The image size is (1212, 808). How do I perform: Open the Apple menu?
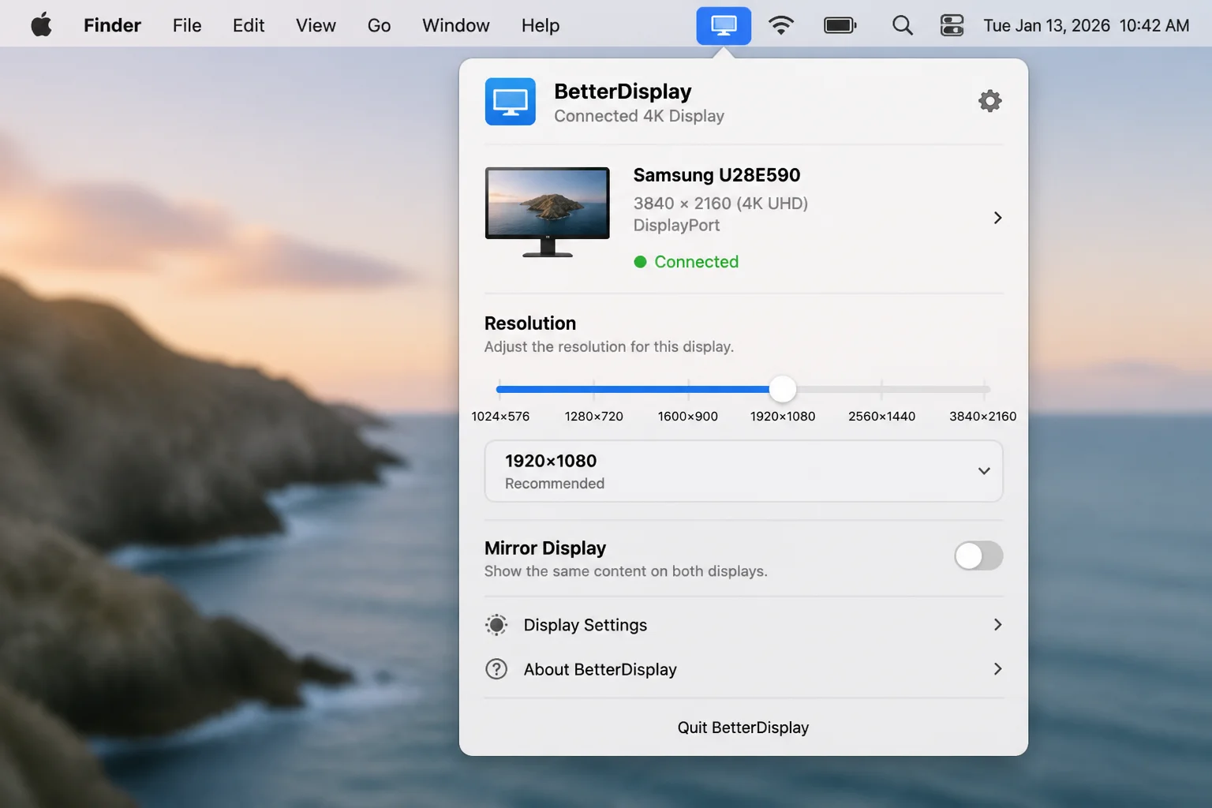point(41,25)
